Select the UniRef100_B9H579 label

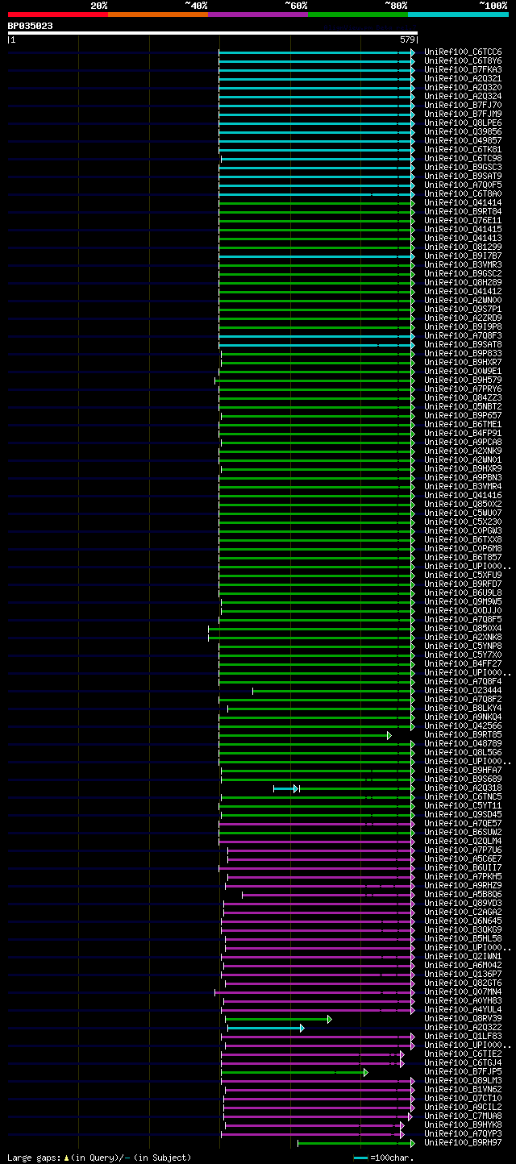click(462, 380)
